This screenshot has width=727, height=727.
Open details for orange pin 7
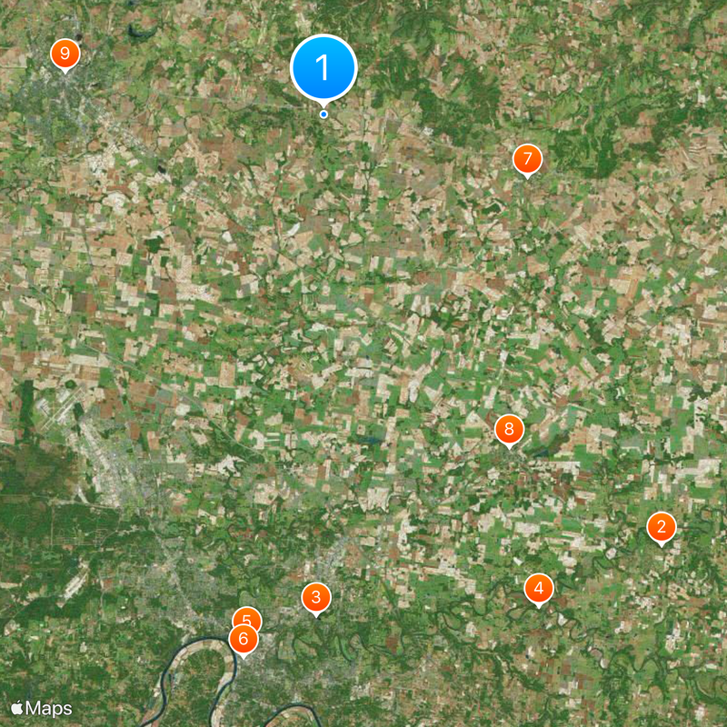tap(527, 160)
